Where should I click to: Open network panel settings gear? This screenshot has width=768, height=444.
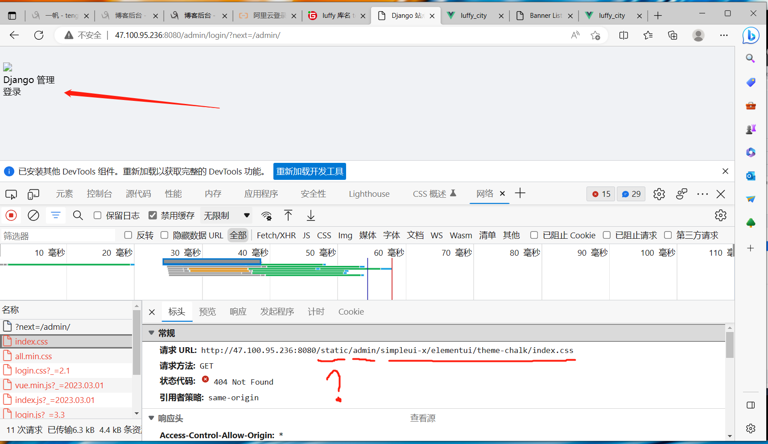[x=721, y=216]
